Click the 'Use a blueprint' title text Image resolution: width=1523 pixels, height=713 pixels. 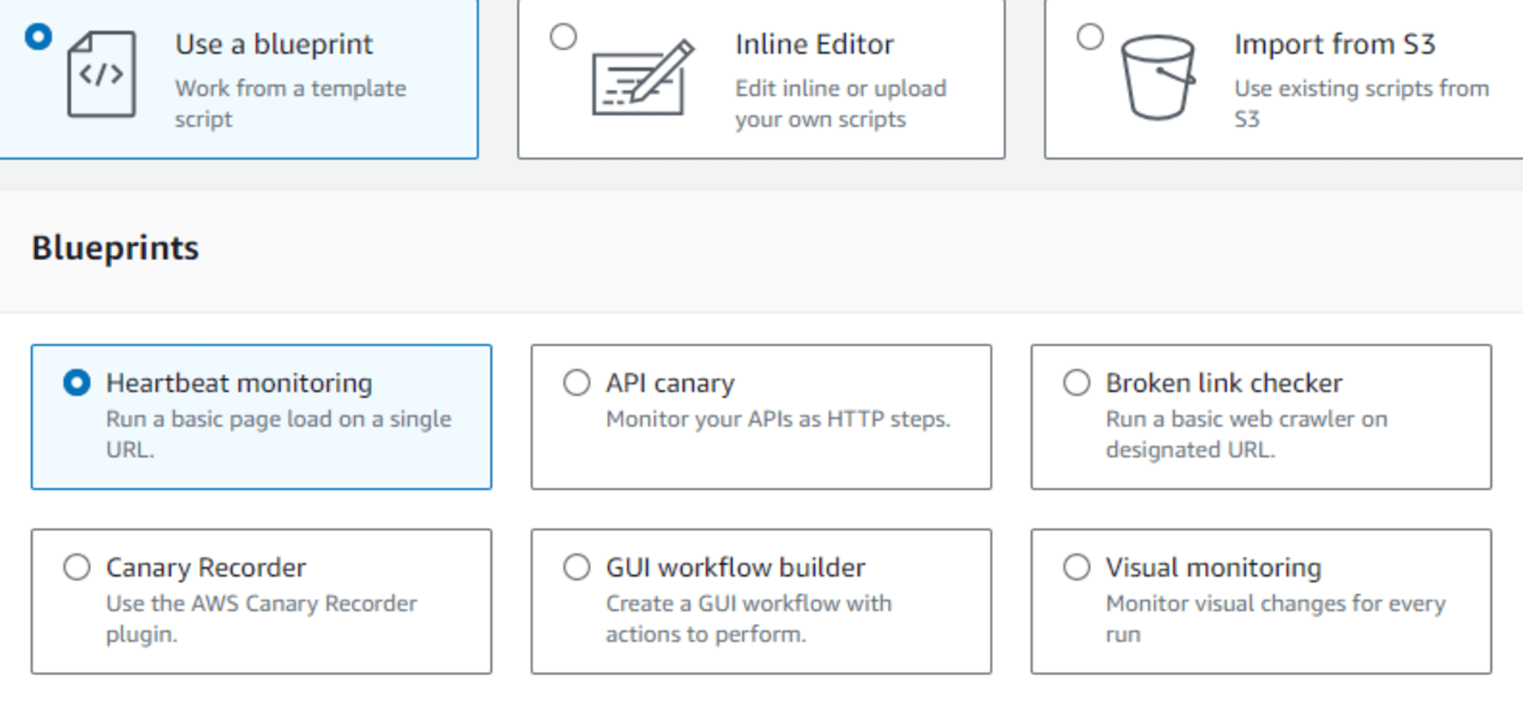pos(274,44)
